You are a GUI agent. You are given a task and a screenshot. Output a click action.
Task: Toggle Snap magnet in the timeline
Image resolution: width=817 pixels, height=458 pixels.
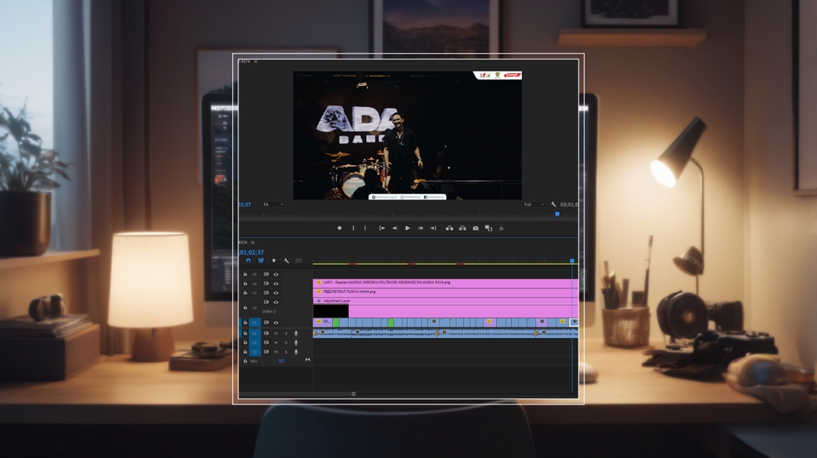click(x=248, y=260)
